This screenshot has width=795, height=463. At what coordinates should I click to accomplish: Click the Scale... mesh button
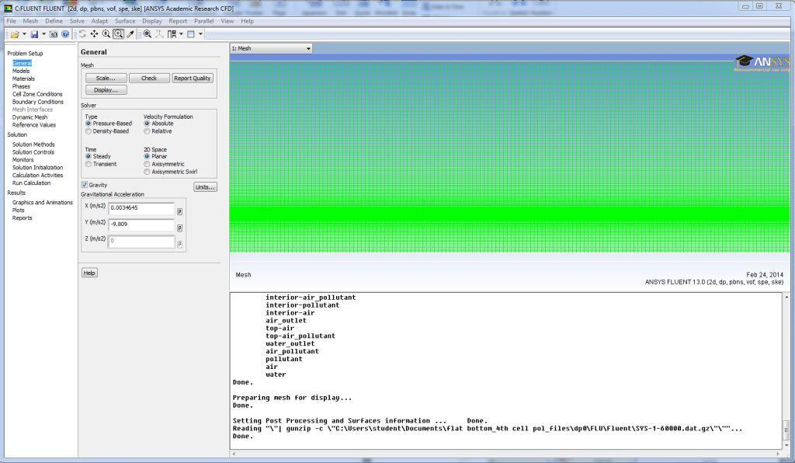click(106, 78)
